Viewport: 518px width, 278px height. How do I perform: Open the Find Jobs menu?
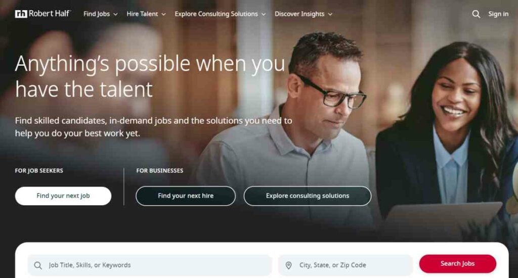tap(97, 14)
